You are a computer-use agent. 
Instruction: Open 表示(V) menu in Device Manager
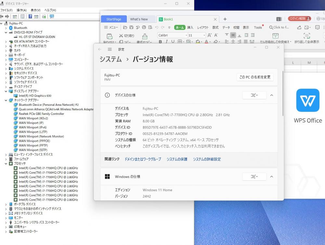point(36,10)
